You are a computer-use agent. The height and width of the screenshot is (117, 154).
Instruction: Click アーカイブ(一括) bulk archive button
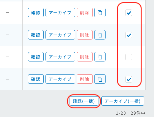click(123, 101)
